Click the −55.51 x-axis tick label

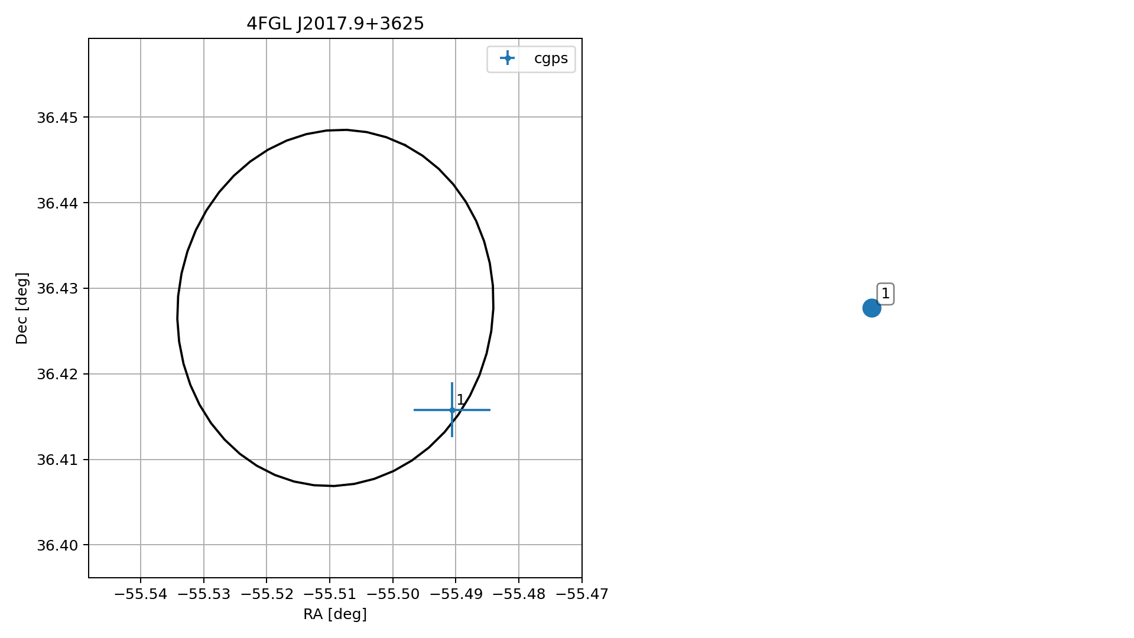330,594
